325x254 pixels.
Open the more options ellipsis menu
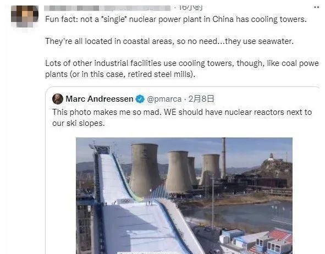316,7
